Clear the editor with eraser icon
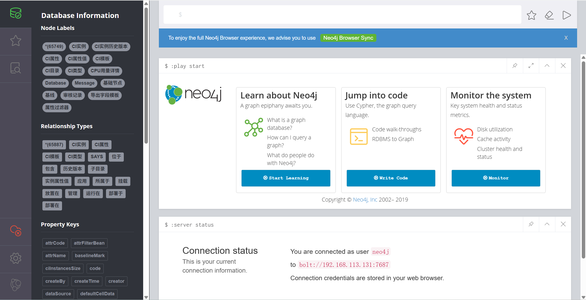This screenshot has width=586, height=300. pyautogui.click(x=549, y=15)
